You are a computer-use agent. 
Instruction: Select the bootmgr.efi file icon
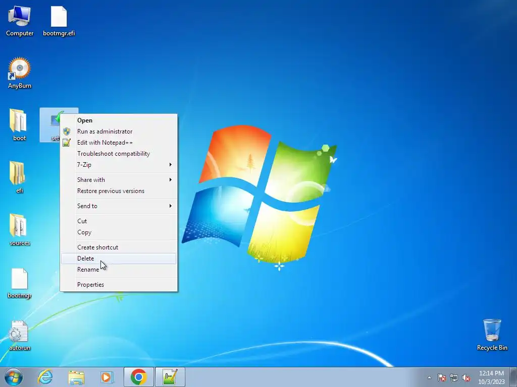coord(59,21)
